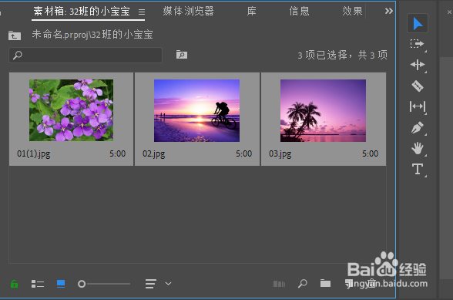Viewport: 453px width, 300px height.
Task: Create a new bin folder
Action: pos(325,284)
